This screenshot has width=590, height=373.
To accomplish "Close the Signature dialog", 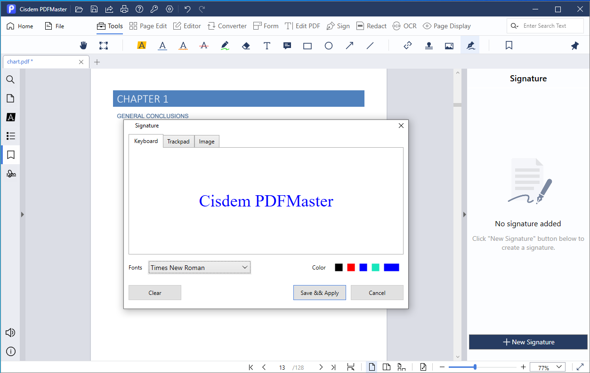I will [401, 126].
